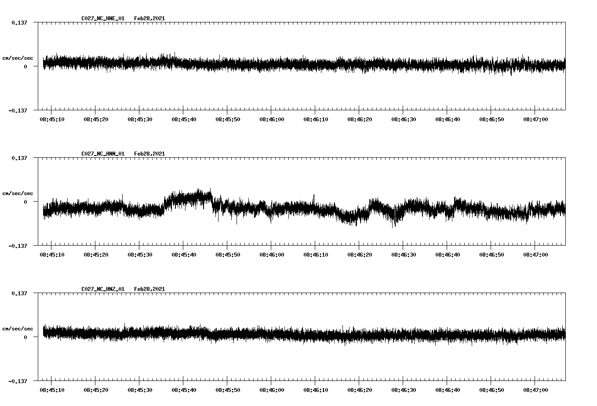Click the Feb28,2021 date on the top trace
Screen dimensions: 597x406
(x=149, y=18)
